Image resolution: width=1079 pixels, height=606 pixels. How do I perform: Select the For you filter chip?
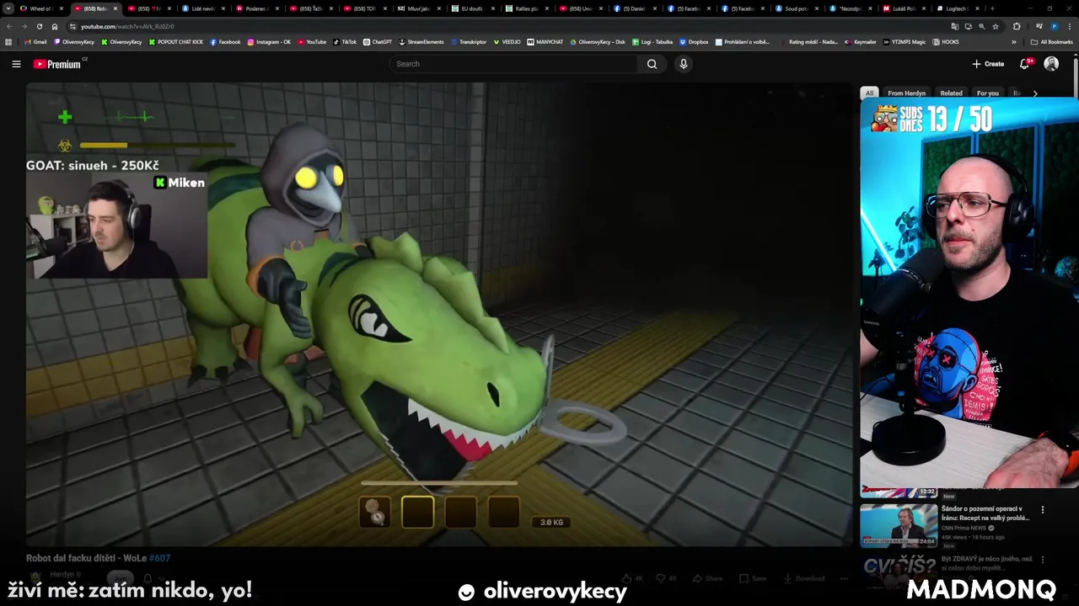(987, 93)
